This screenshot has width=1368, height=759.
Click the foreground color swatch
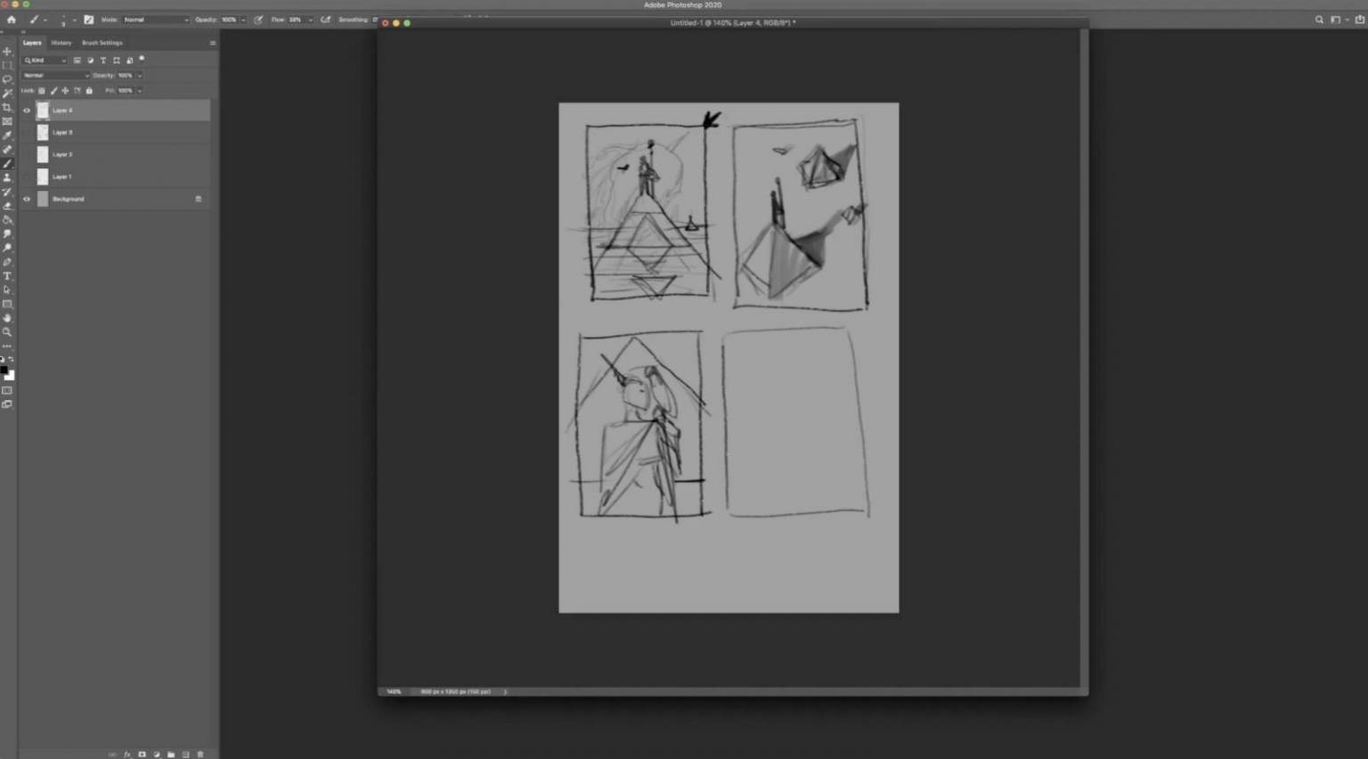pyautogui.click(x=4, y=370)
